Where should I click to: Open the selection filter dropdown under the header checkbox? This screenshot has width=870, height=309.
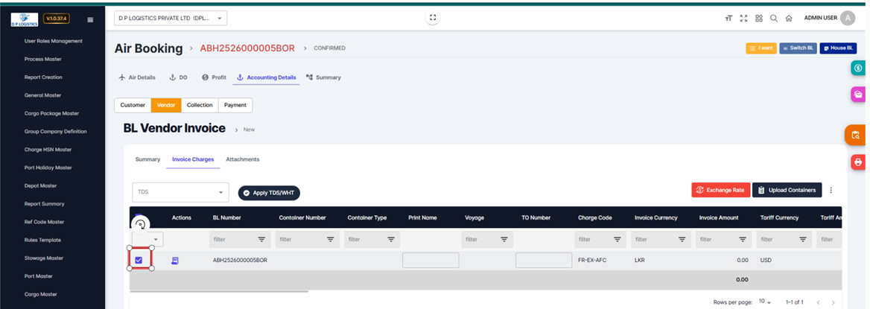click(x=147, y=240)
